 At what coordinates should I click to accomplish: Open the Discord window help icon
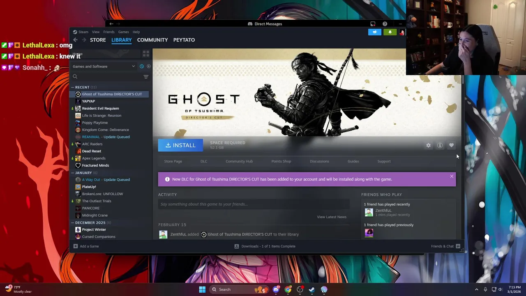pos(385,24)
